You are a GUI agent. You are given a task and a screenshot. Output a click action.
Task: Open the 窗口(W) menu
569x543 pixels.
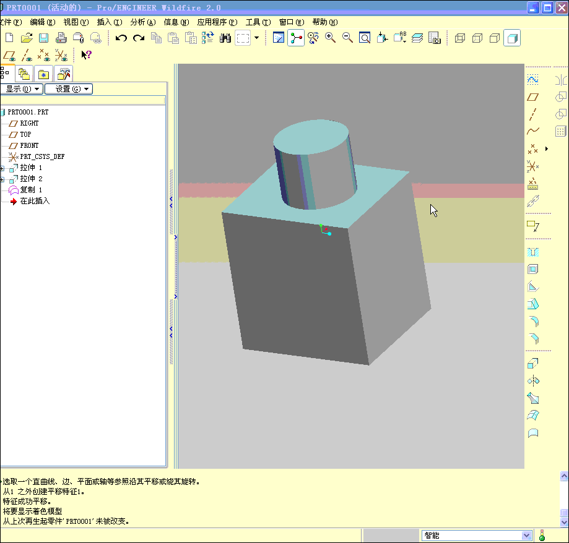[292, 22]
